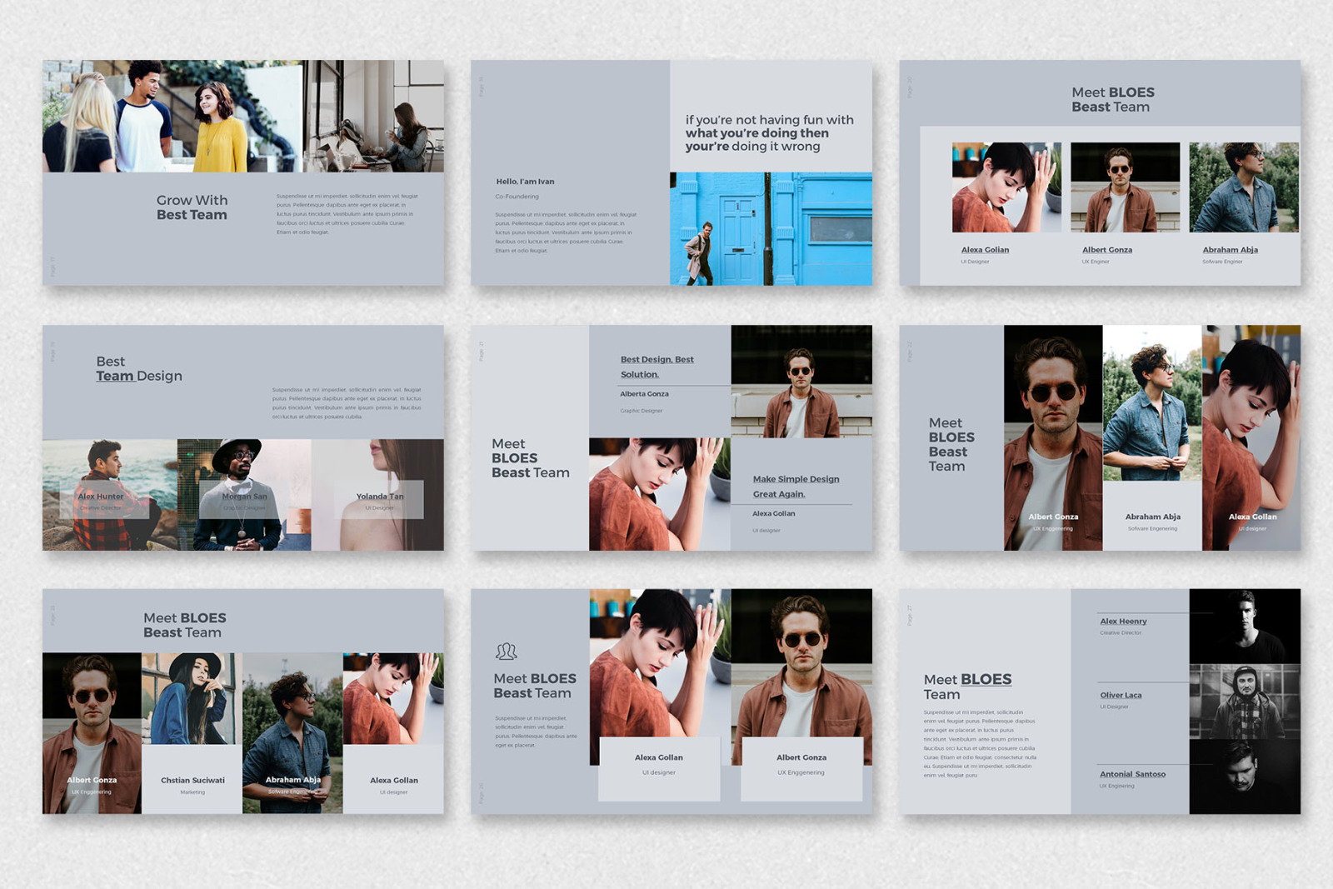The width and height of the screenshot is (1333, 889).
Task: Open the photo of woman working at desk
Action: coord(373,116)
